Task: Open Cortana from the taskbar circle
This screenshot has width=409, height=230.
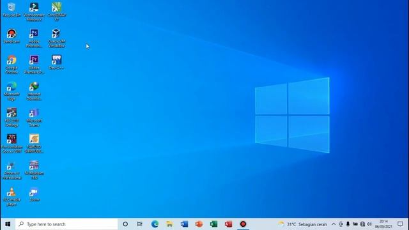Action: pyautogui.click(x=125, y=224)
